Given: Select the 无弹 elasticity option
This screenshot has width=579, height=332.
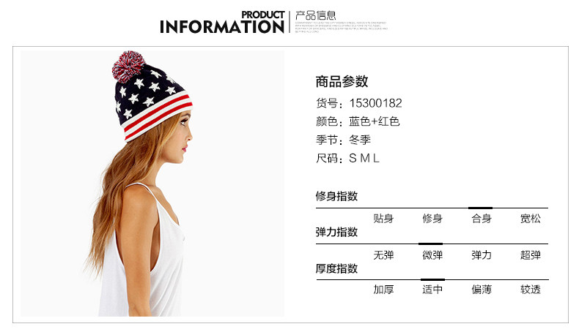Looking at the screenshot, I should (383, 255).
